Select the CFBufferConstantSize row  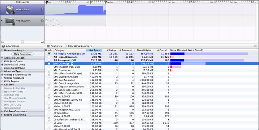point(152,119)
